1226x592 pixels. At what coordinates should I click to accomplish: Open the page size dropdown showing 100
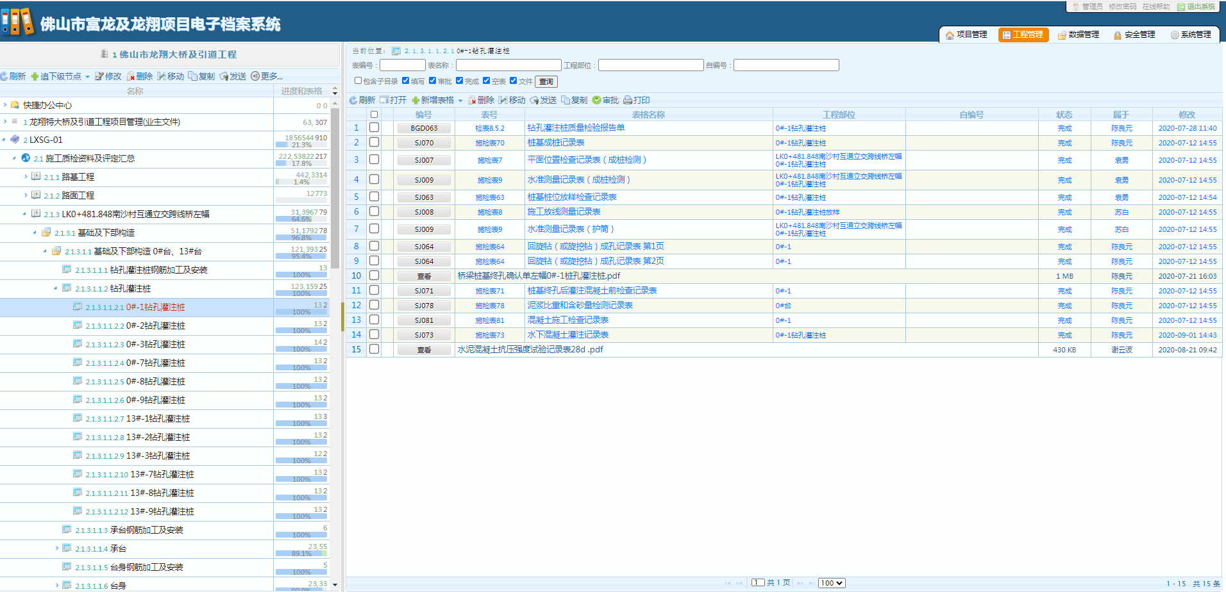[x=832, y=583]
